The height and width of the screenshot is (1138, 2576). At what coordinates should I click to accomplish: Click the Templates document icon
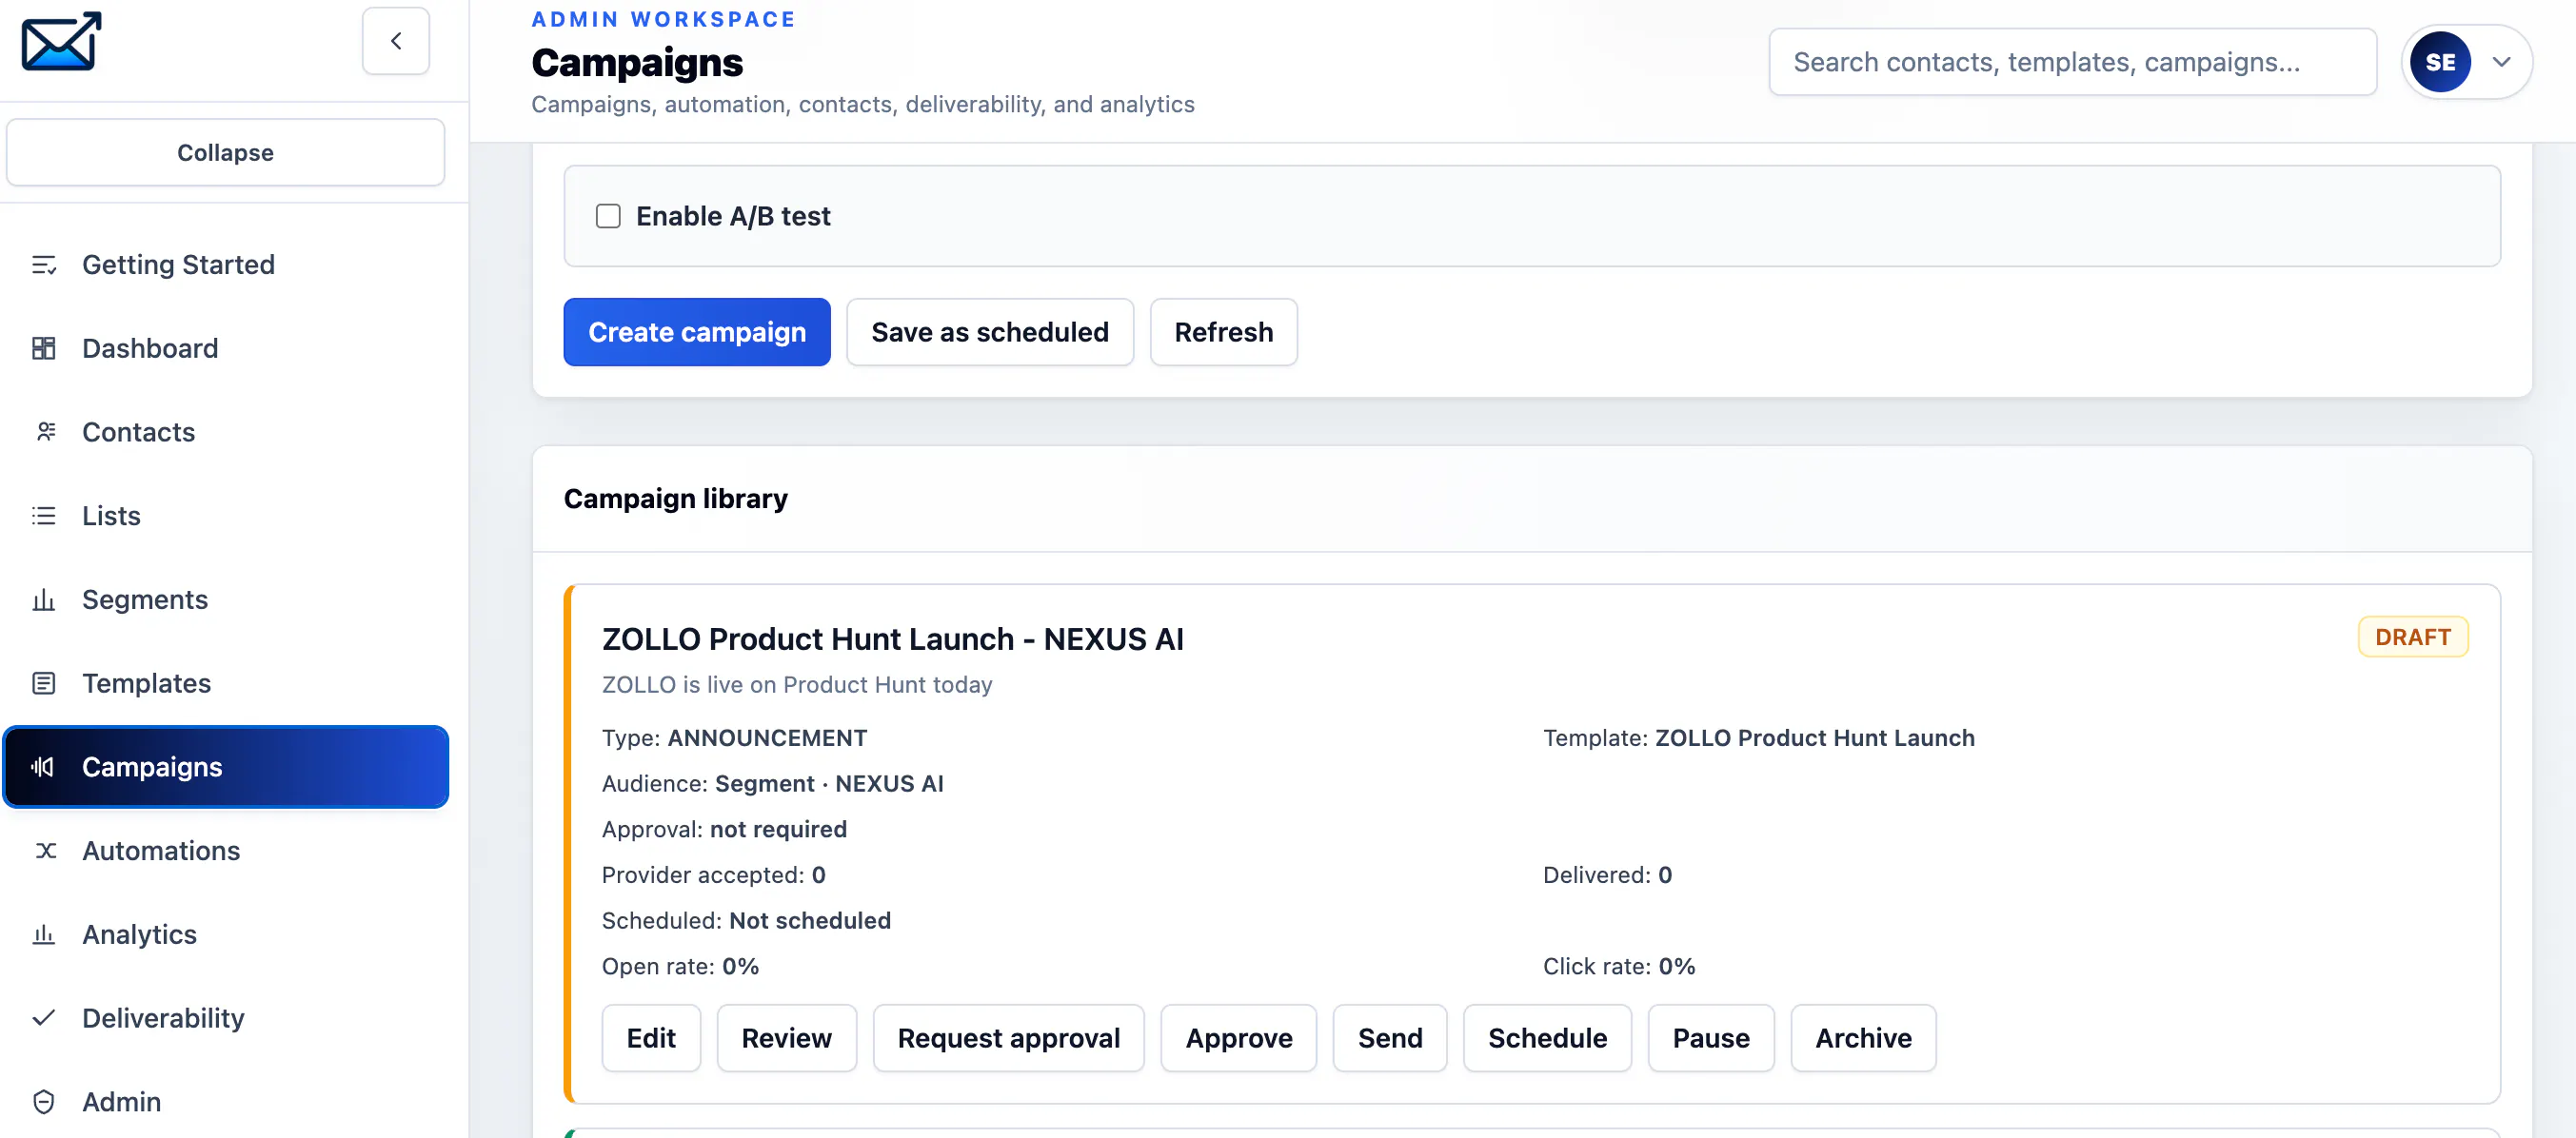tap(44, 683)
